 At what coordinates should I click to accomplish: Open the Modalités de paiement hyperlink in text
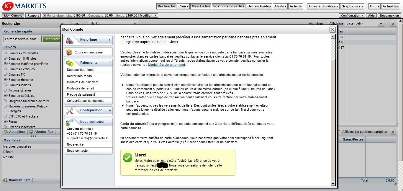[166, 65]
